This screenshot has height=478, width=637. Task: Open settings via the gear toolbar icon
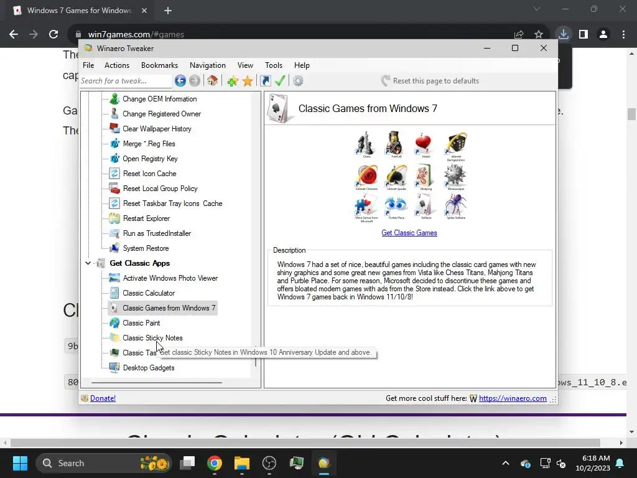pos(298,81)
